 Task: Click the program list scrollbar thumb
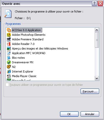97,40
